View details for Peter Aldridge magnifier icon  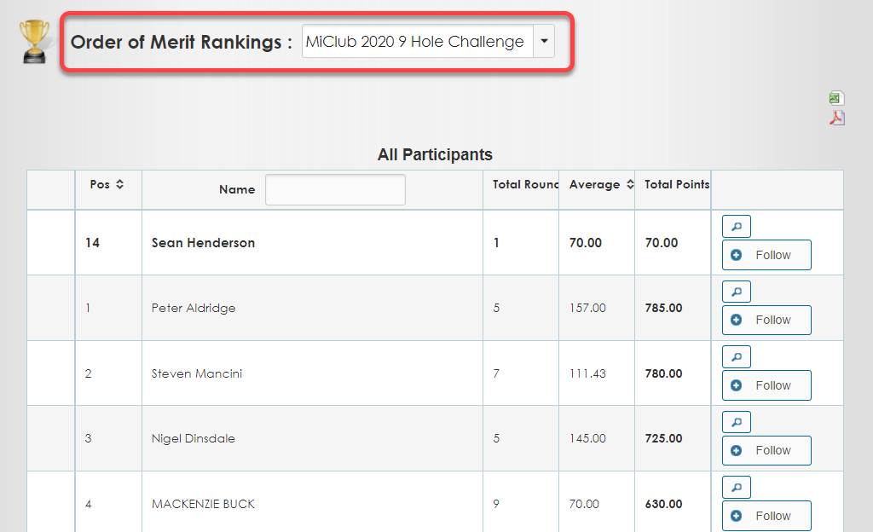[x=736, y=292]
